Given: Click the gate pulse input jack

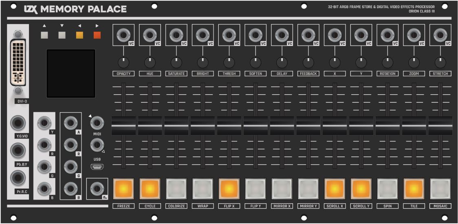Looking at the screenshot, I should (97, 189).
